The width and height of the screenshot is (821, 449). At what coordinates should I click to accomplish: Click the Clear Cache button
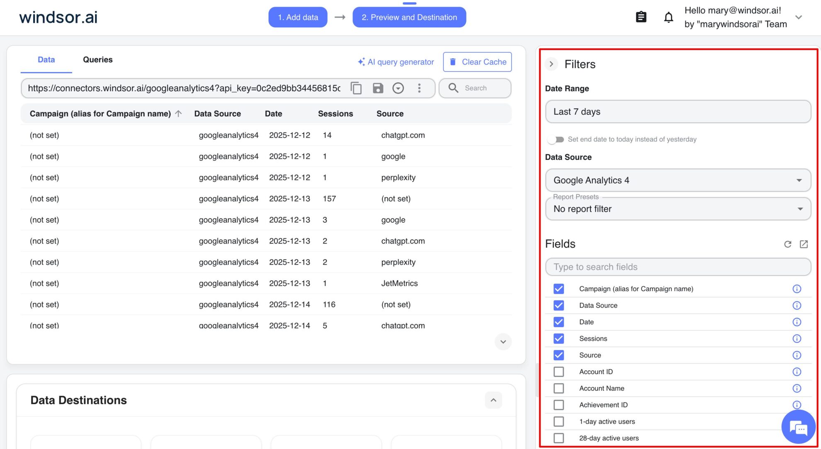tap(477, 62)
